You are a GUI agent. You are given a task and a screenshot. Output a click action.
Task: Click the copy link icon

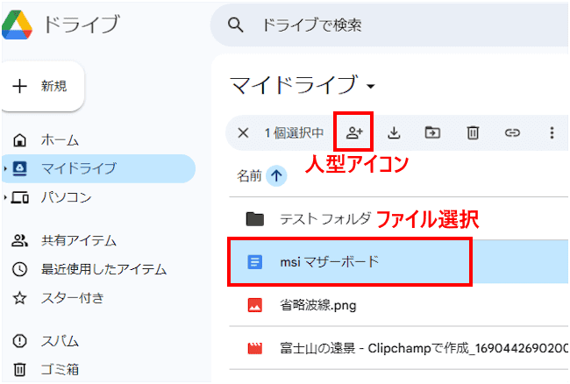(512, 132)
